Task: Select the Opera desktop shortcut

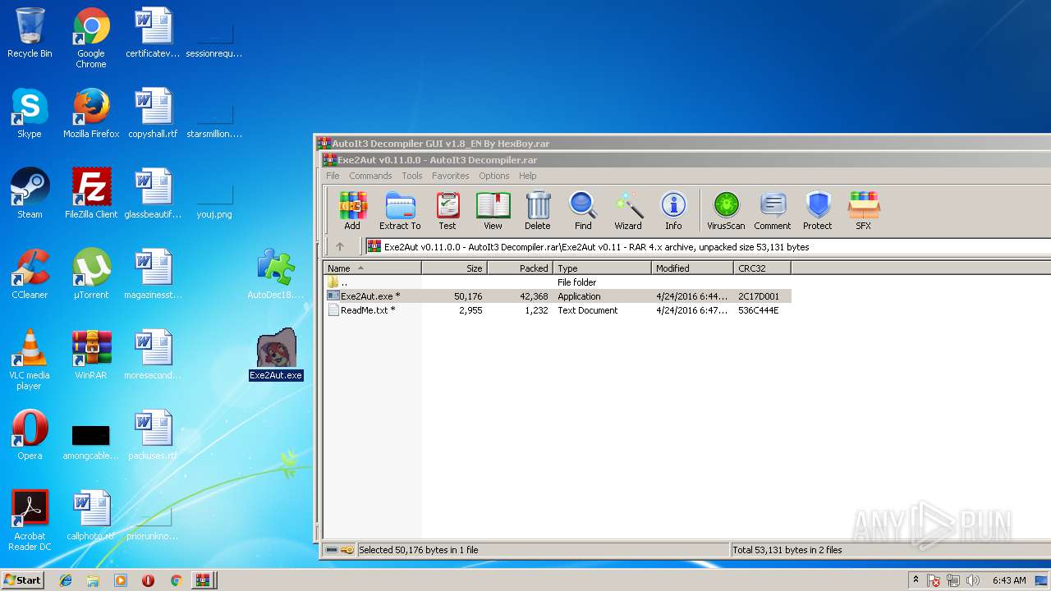Action: coord(30,435)
